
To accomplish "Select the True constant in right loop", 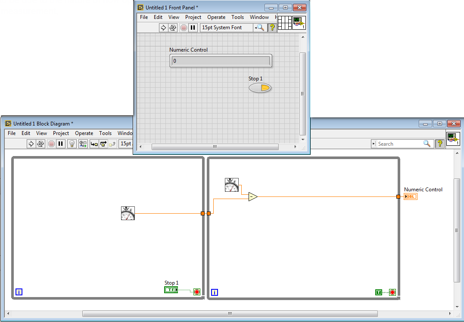I will (379, 292).
